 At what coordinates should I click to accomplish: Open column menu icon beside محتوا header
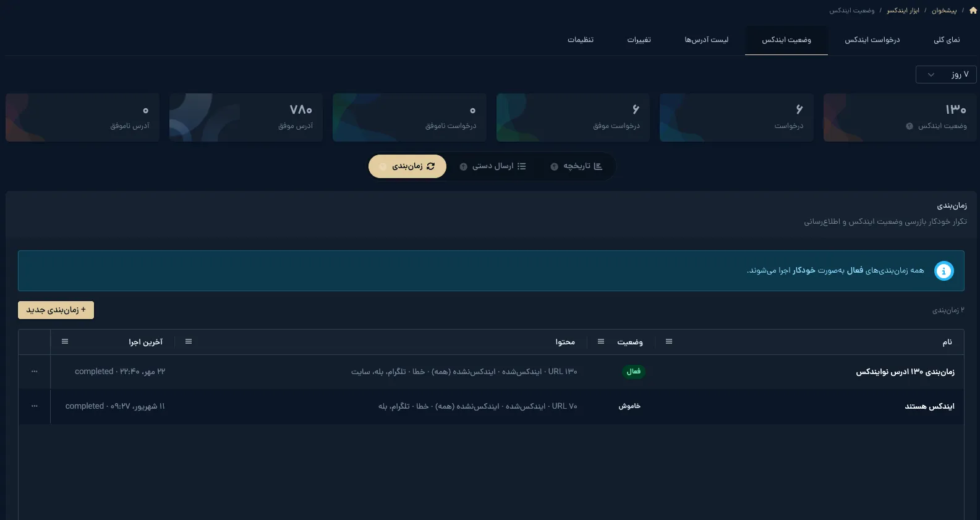tap(189, 341)
